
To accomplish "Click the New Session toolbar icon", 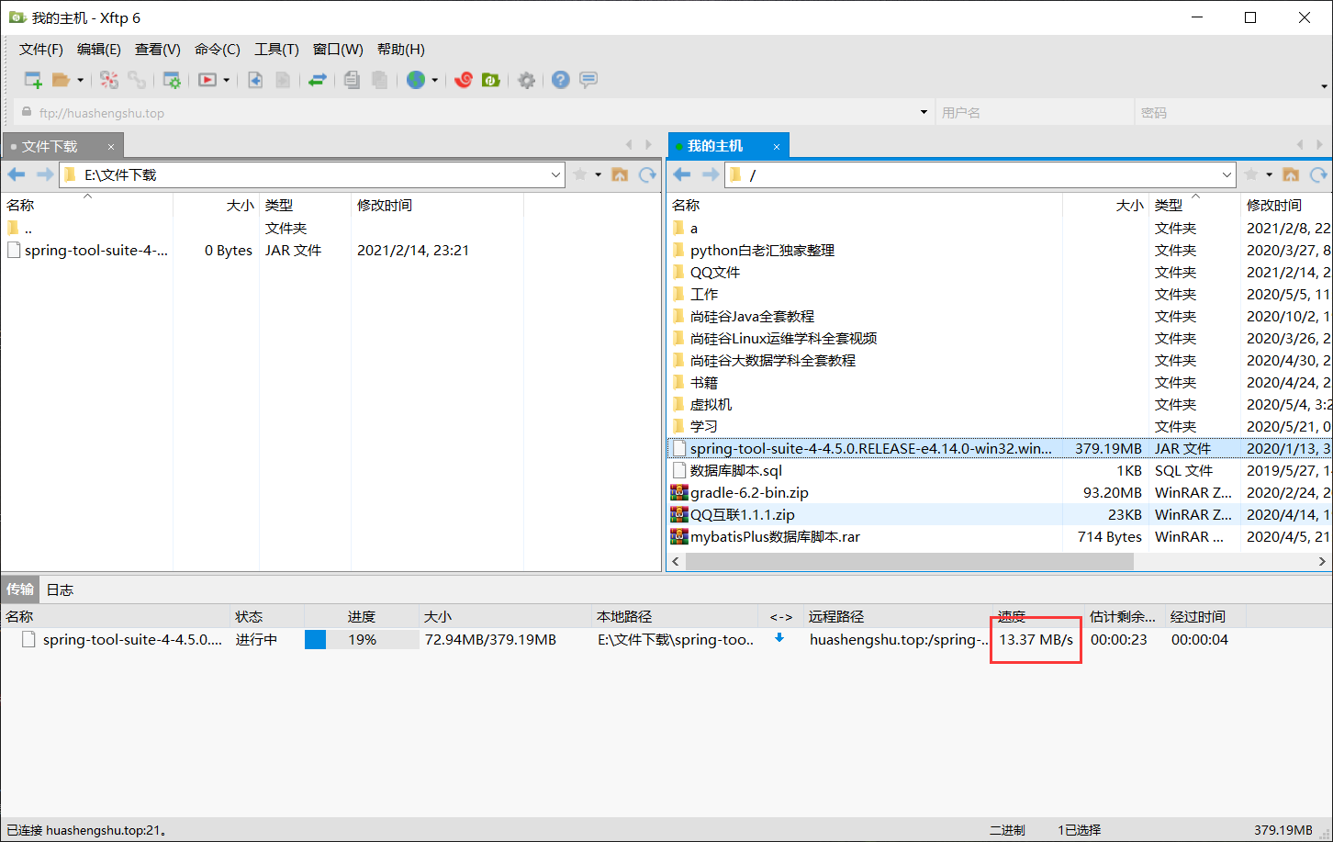I will point(33,80).
